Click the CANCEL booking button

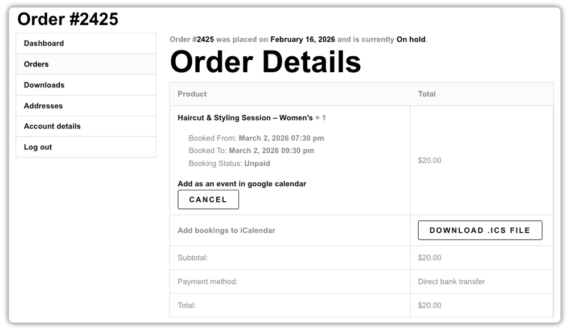(x=208, y=199)
